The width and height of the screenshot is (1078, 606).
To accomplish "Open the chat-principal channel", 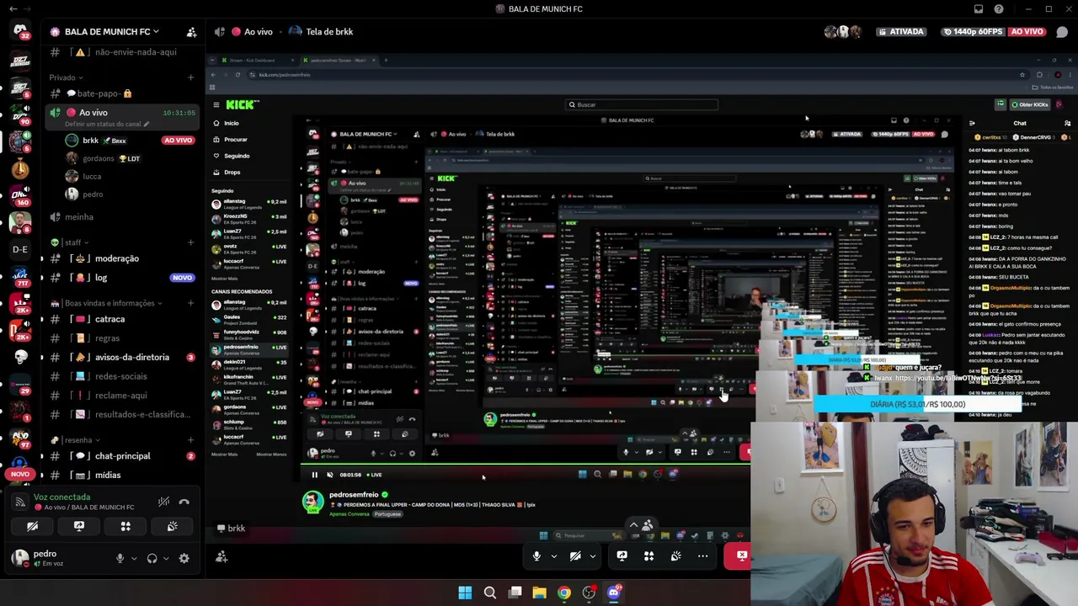I will tap(122, 456).
